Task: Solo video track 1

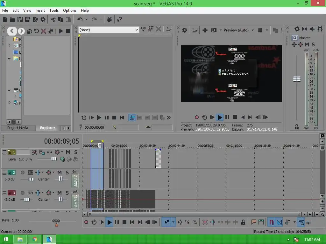Action: pos(76,152)
